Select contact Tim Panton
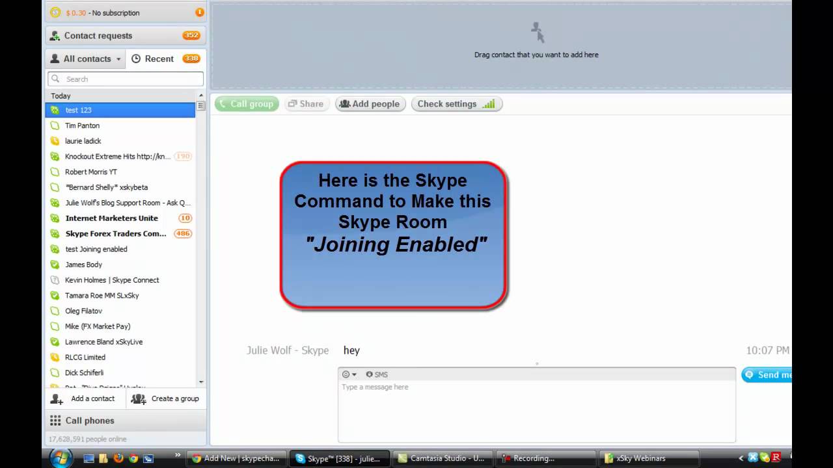Image resolution: width=833 pixels, height=468 pixels. pyautogui.click(x=120, y=125)
